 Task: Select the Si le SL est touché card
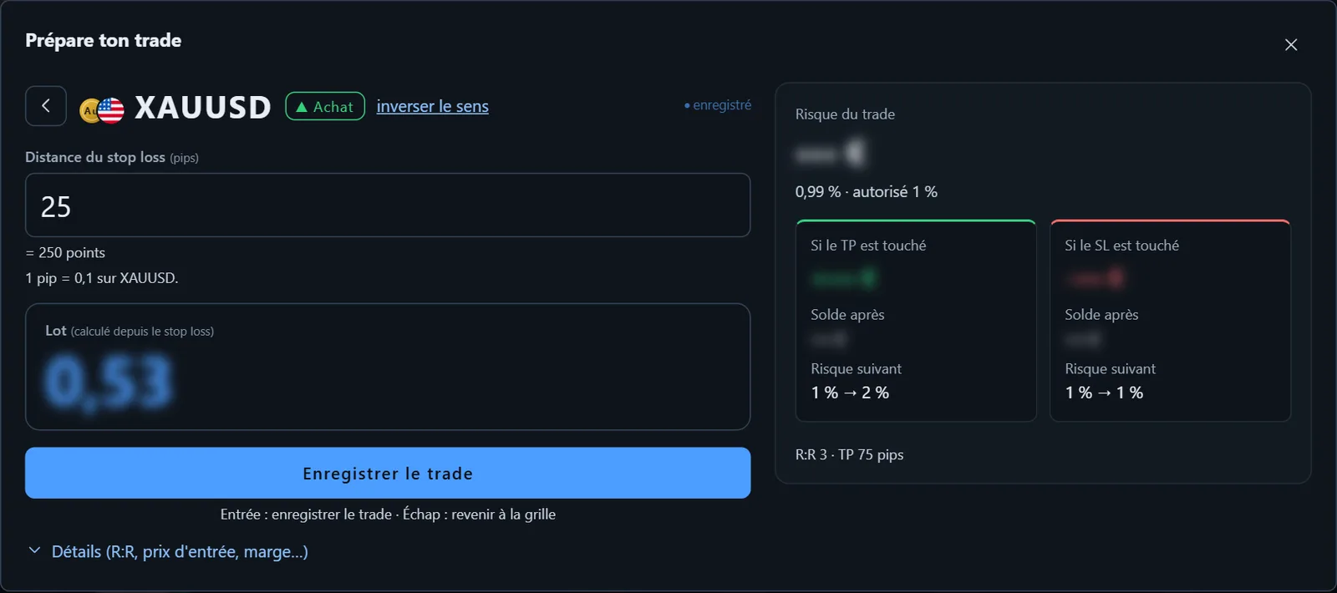tap(1170, 321)
